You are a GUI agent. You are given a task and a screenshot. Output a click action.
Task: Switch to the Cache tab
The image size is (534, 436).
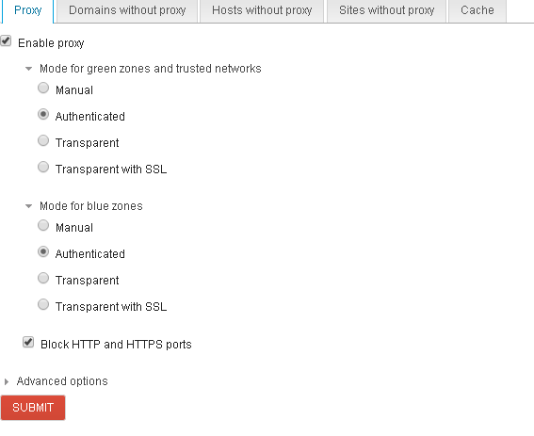click(x=477, y=11)
